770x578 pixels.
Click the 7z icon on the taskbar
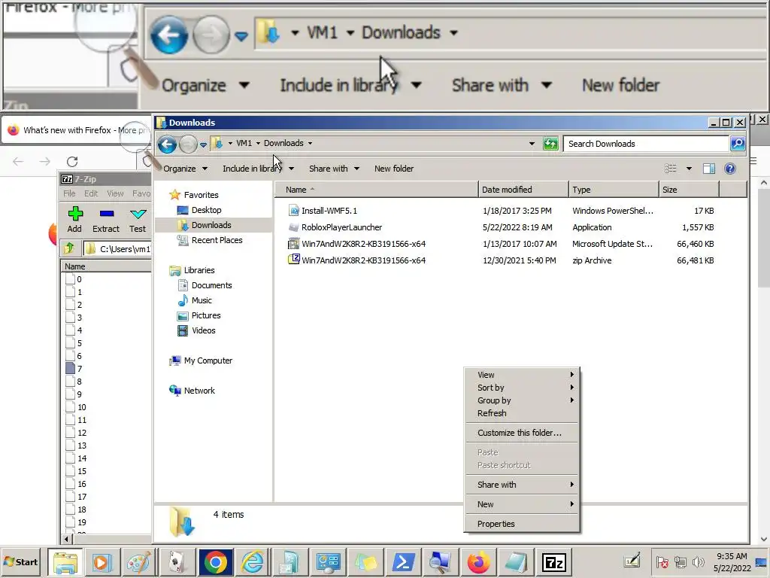tap(554, 562)
